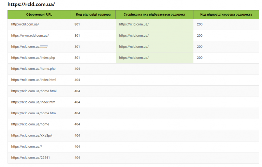Image resolution: width=262 pixels, height=167 pixels.
Task: Click the https://rcld.com.ua/ page heading
Action: click(31, 4)
